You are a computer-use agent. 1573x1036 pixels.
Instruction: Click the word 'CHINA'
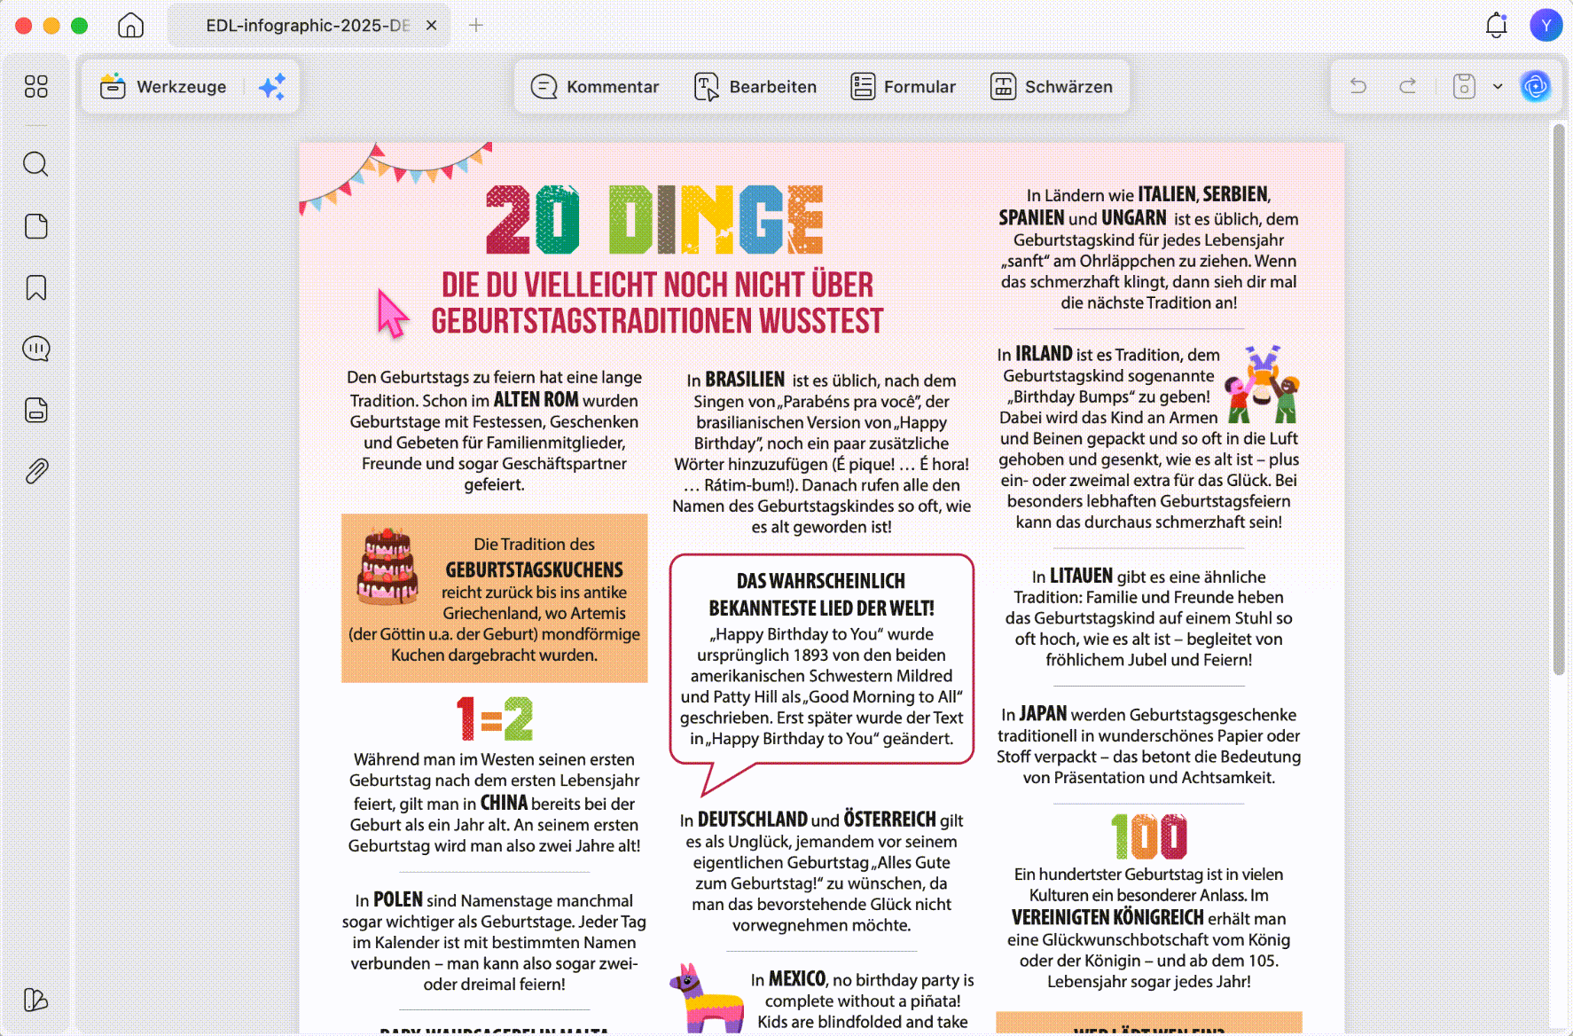point(505,803)
